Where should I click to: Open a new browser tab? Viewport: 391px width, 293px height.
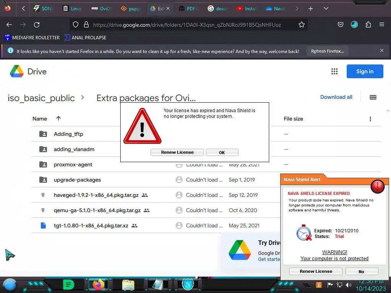311,9
